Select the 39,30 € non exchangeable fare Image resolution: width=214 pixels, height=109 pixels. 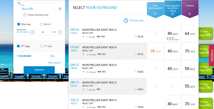(156, 51)
